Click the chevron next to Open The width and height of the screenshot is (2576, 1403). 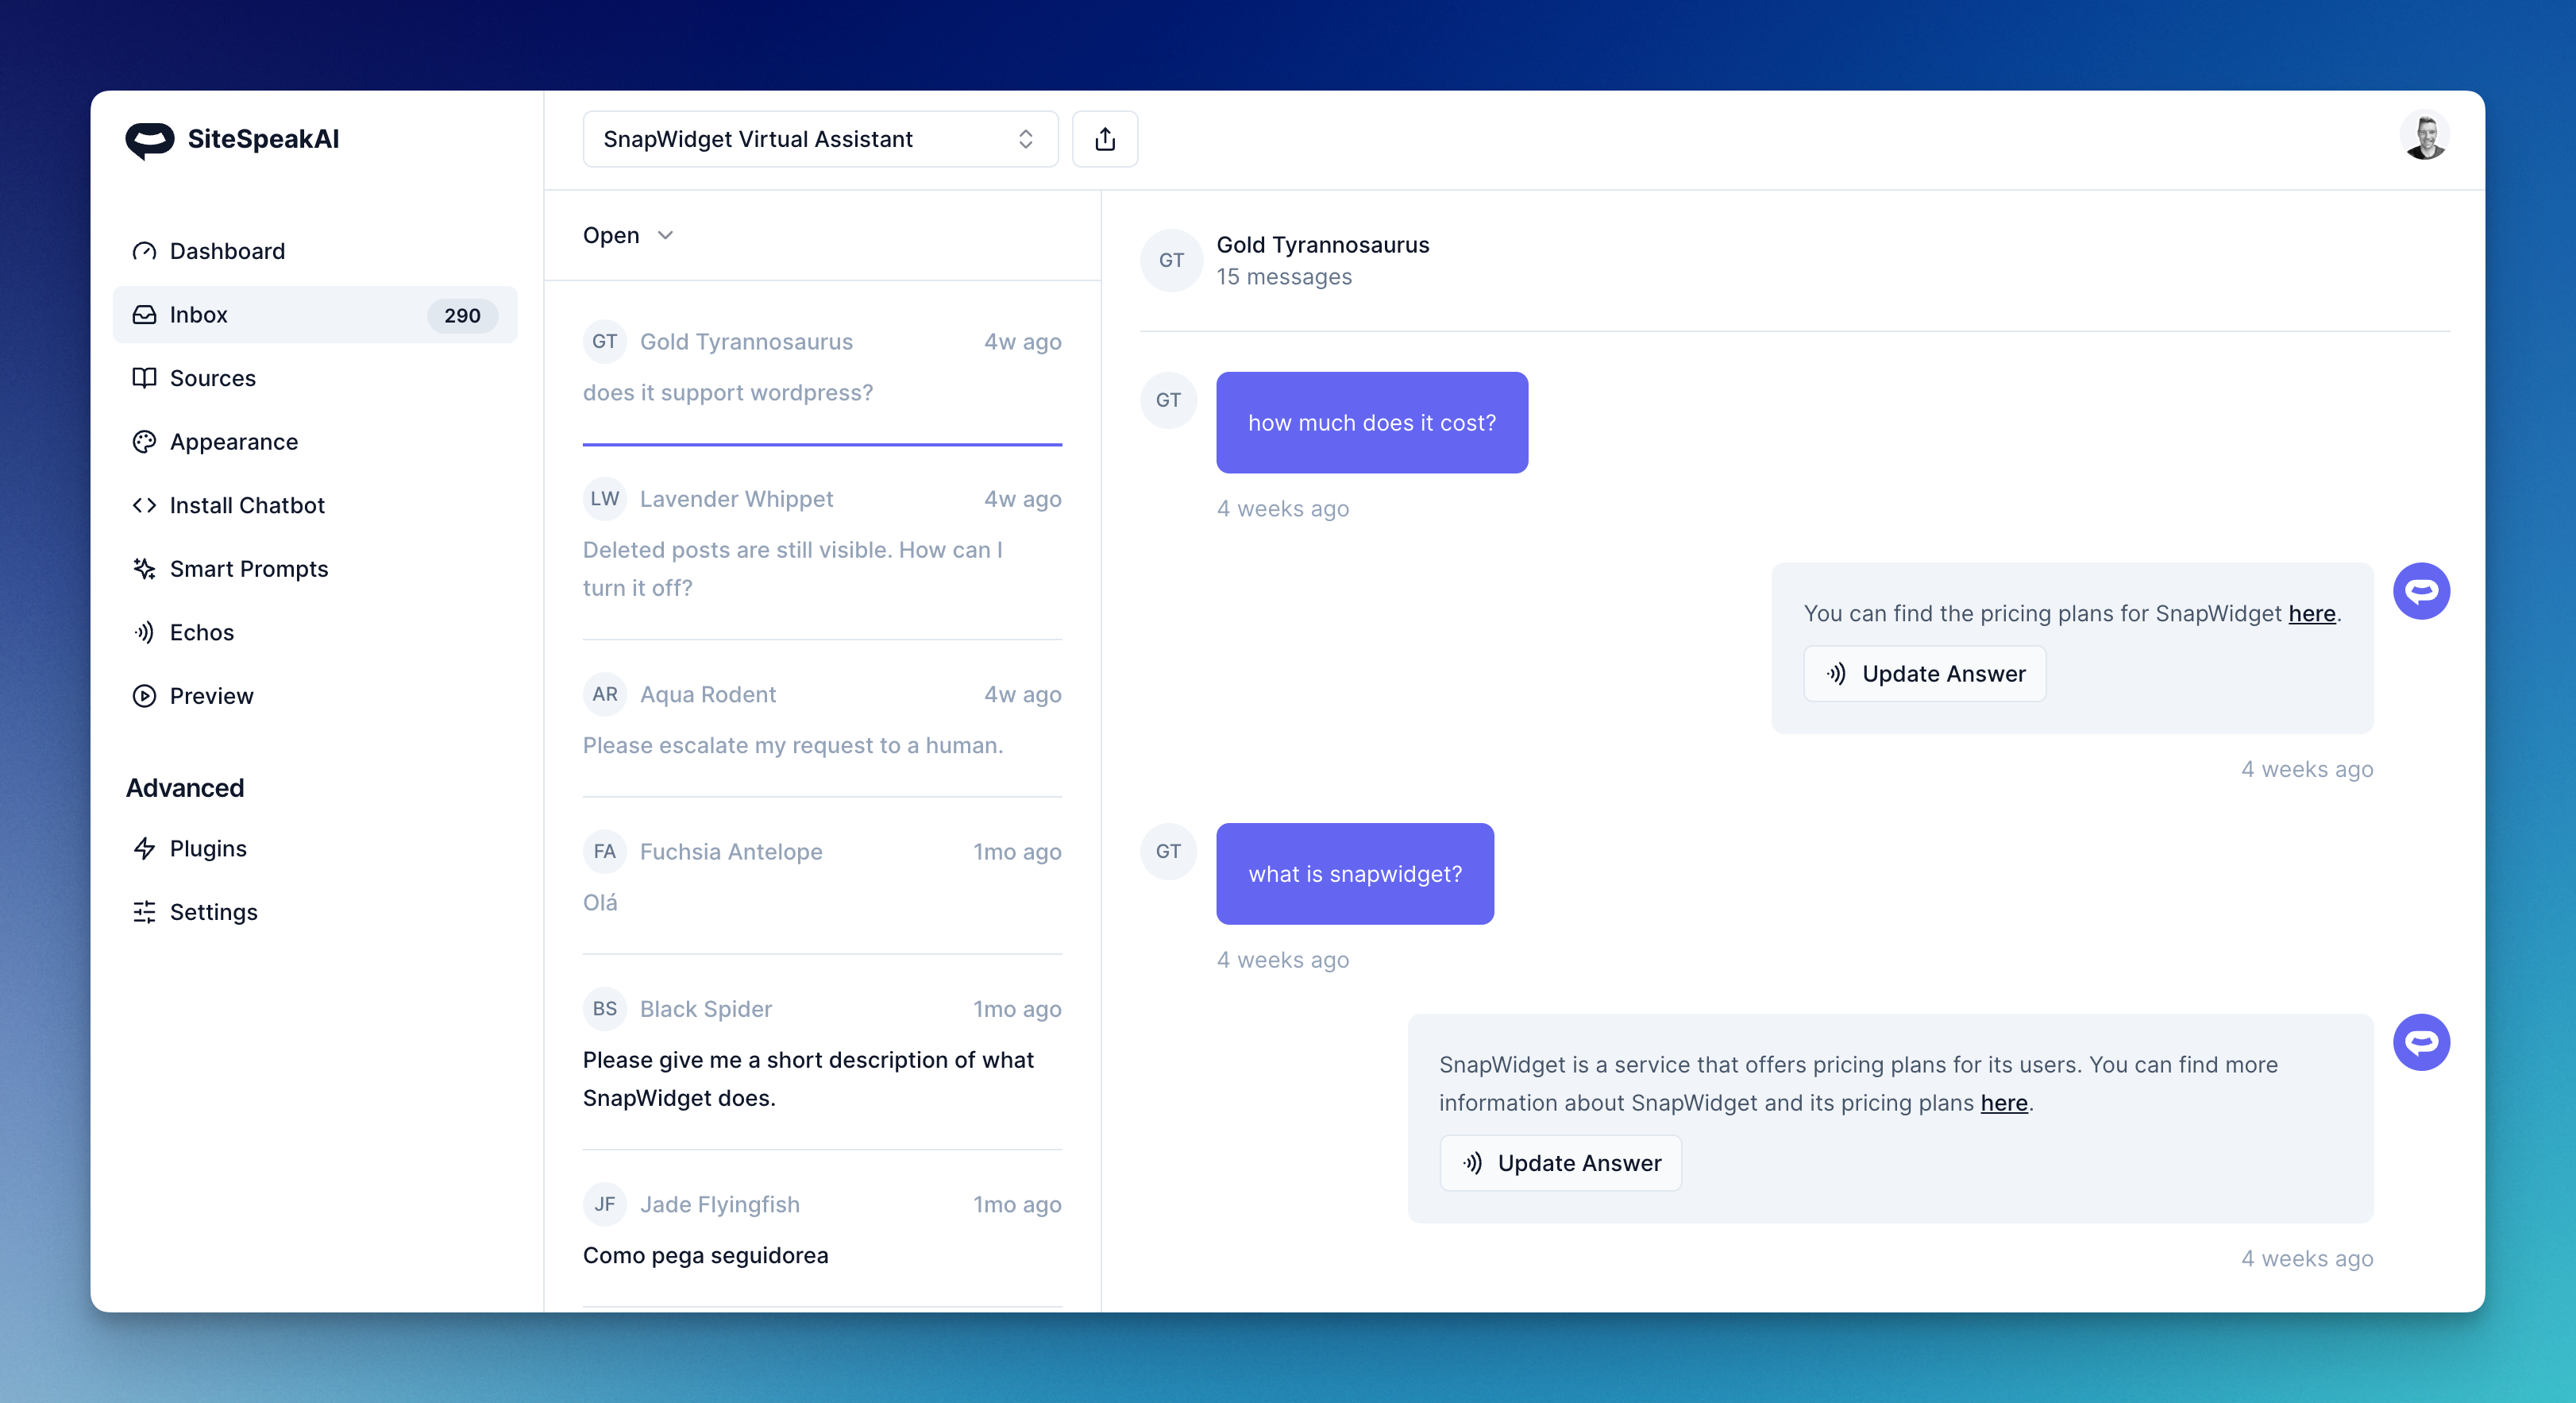click(x=665, y=235)
